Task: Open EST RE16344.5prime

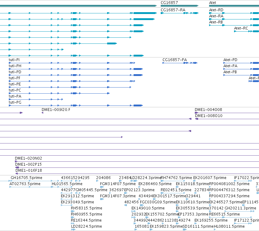Action: point(86,220)
